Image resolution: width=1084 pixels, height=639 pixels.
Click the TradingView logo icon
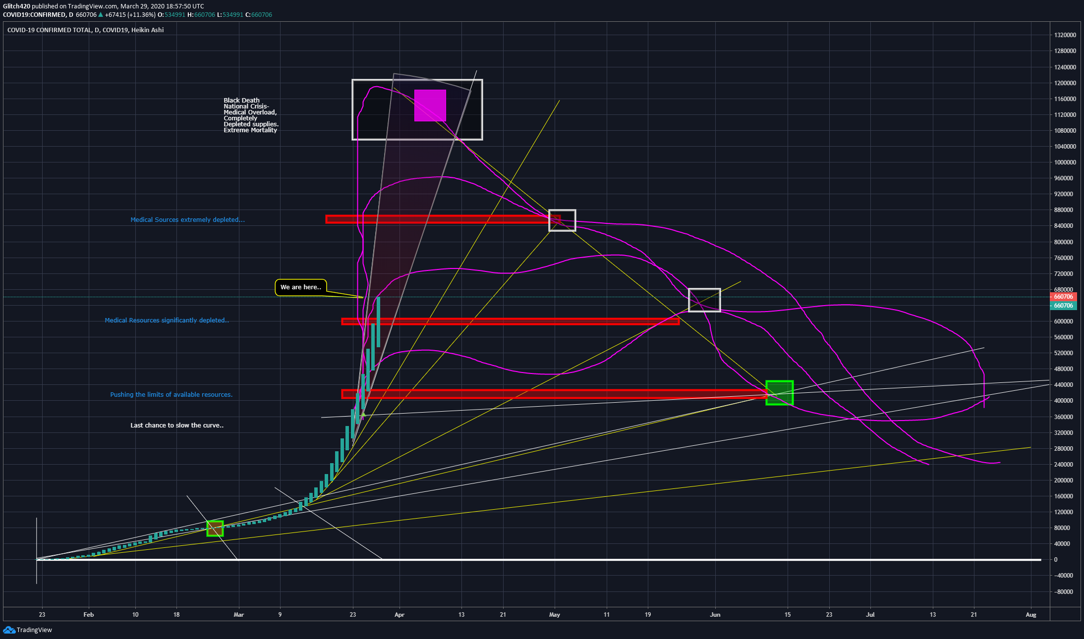[x=9, y=630]
